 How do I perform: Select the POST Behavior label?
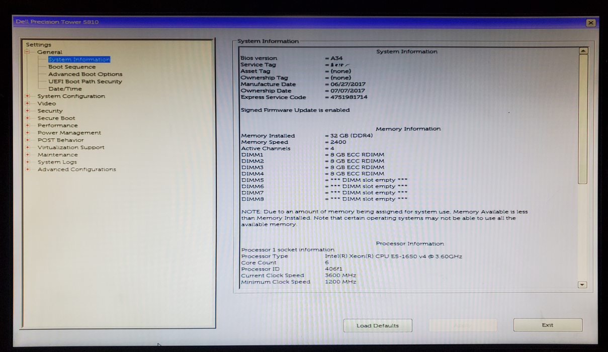click(61, 140)
